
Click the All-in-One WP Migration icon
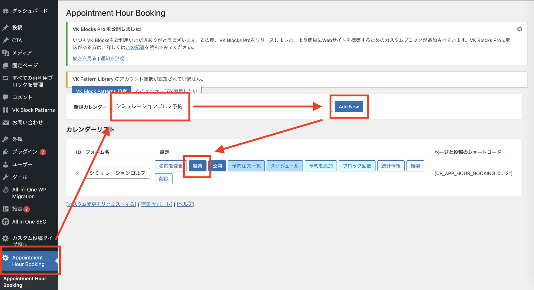[6, 190]
